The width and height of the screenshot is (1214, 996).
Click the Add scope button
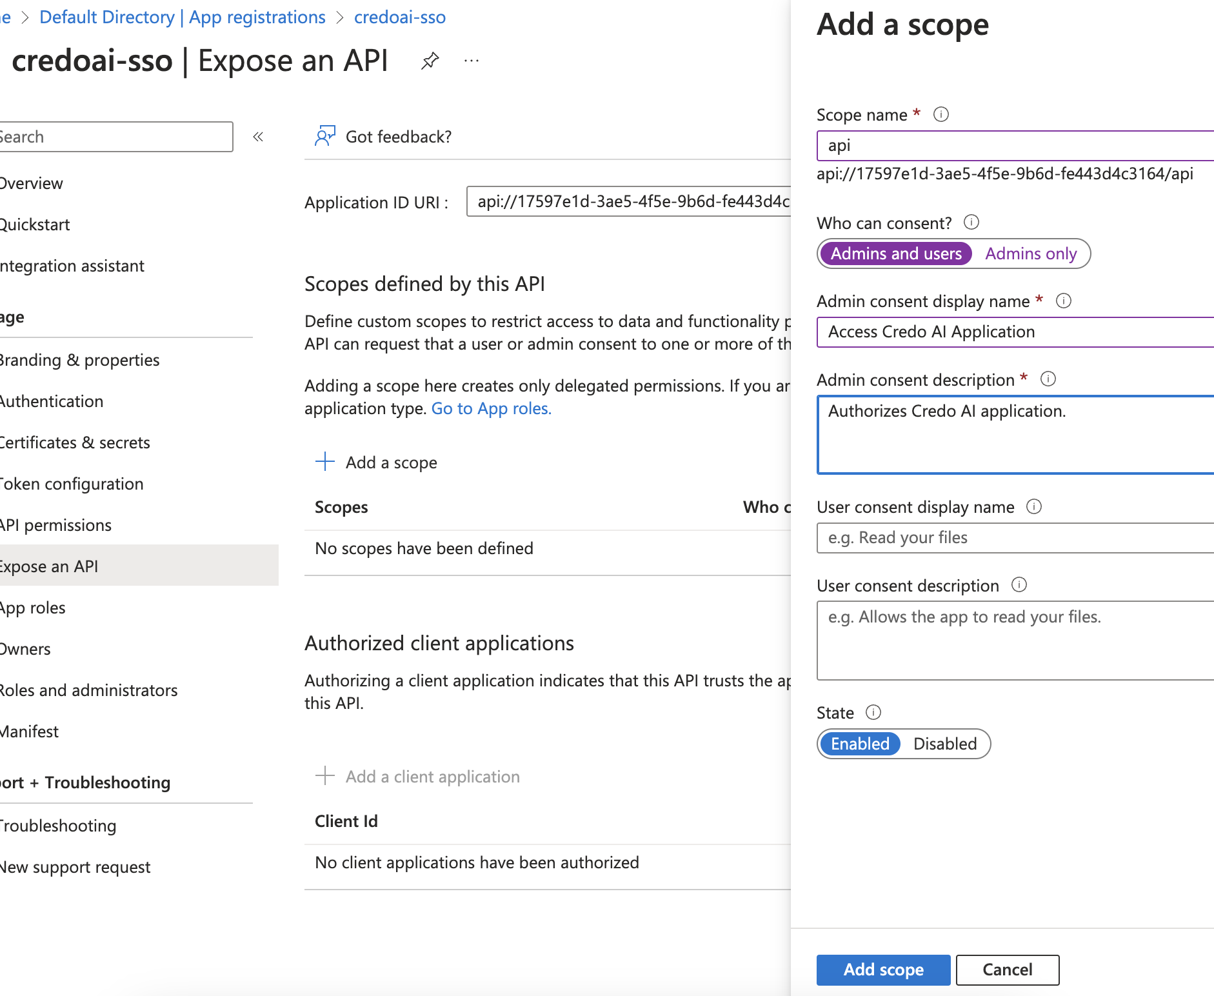883,970
